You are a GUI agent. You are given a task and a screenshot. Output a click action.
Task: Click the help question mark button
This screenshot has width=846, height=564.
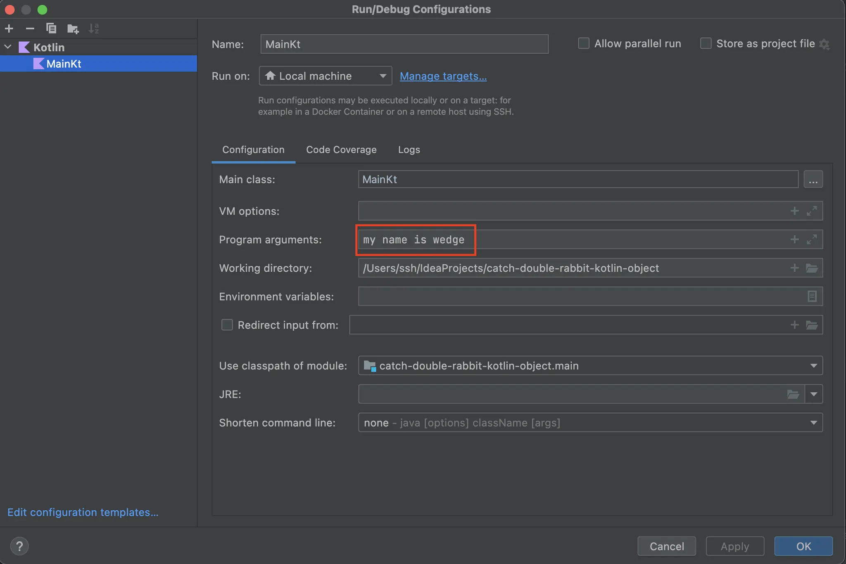(19, 546)
